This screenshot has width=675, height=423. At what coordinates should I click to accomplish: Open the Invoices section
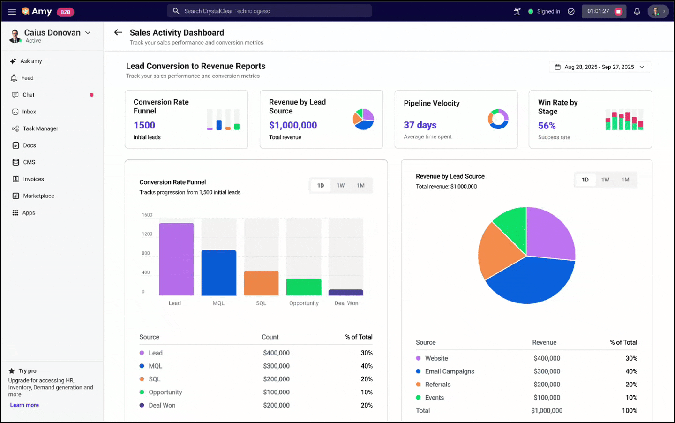pos(32,179)
